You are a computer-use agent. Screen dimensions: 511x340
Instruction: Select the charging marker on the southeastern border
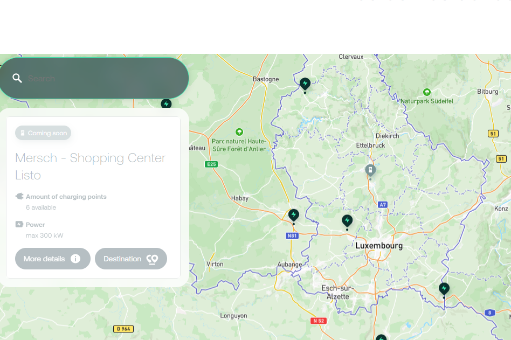coord(444,289)
